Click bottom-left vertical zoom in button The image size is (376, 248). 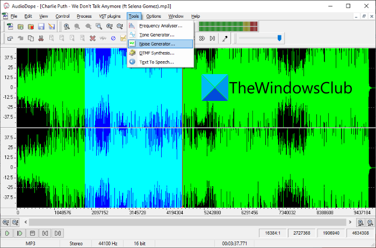tap(5, 222)
